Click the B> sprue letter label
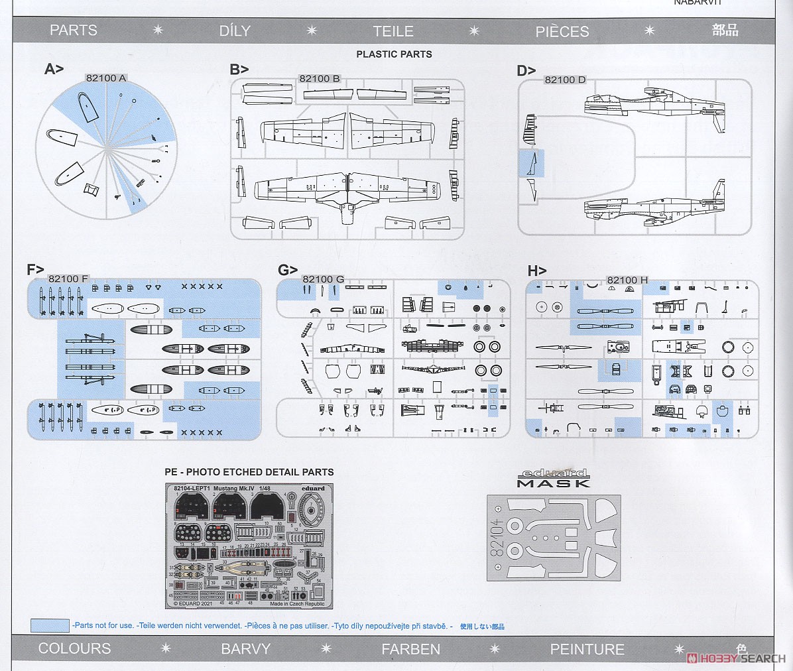The height and width of the screenshot is (671, 793). coord(239,69)
